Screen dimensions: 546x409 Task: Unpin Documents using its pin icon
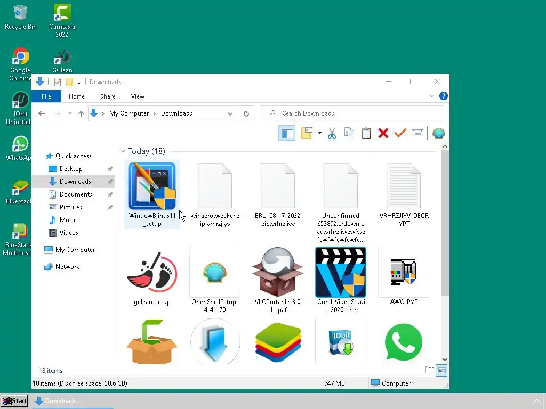110,194
